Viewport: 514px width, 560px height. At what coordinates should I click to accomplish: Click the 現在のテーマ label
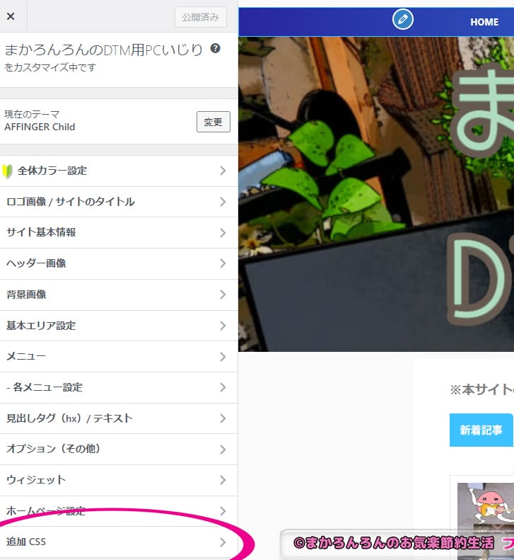[32, 114]
